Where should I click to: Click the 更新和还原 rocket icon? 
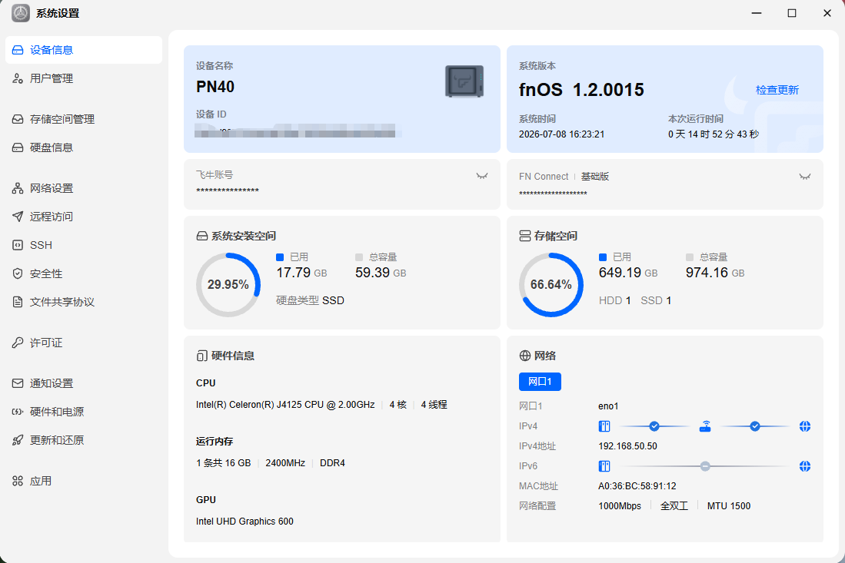click(x=18, y=440)
